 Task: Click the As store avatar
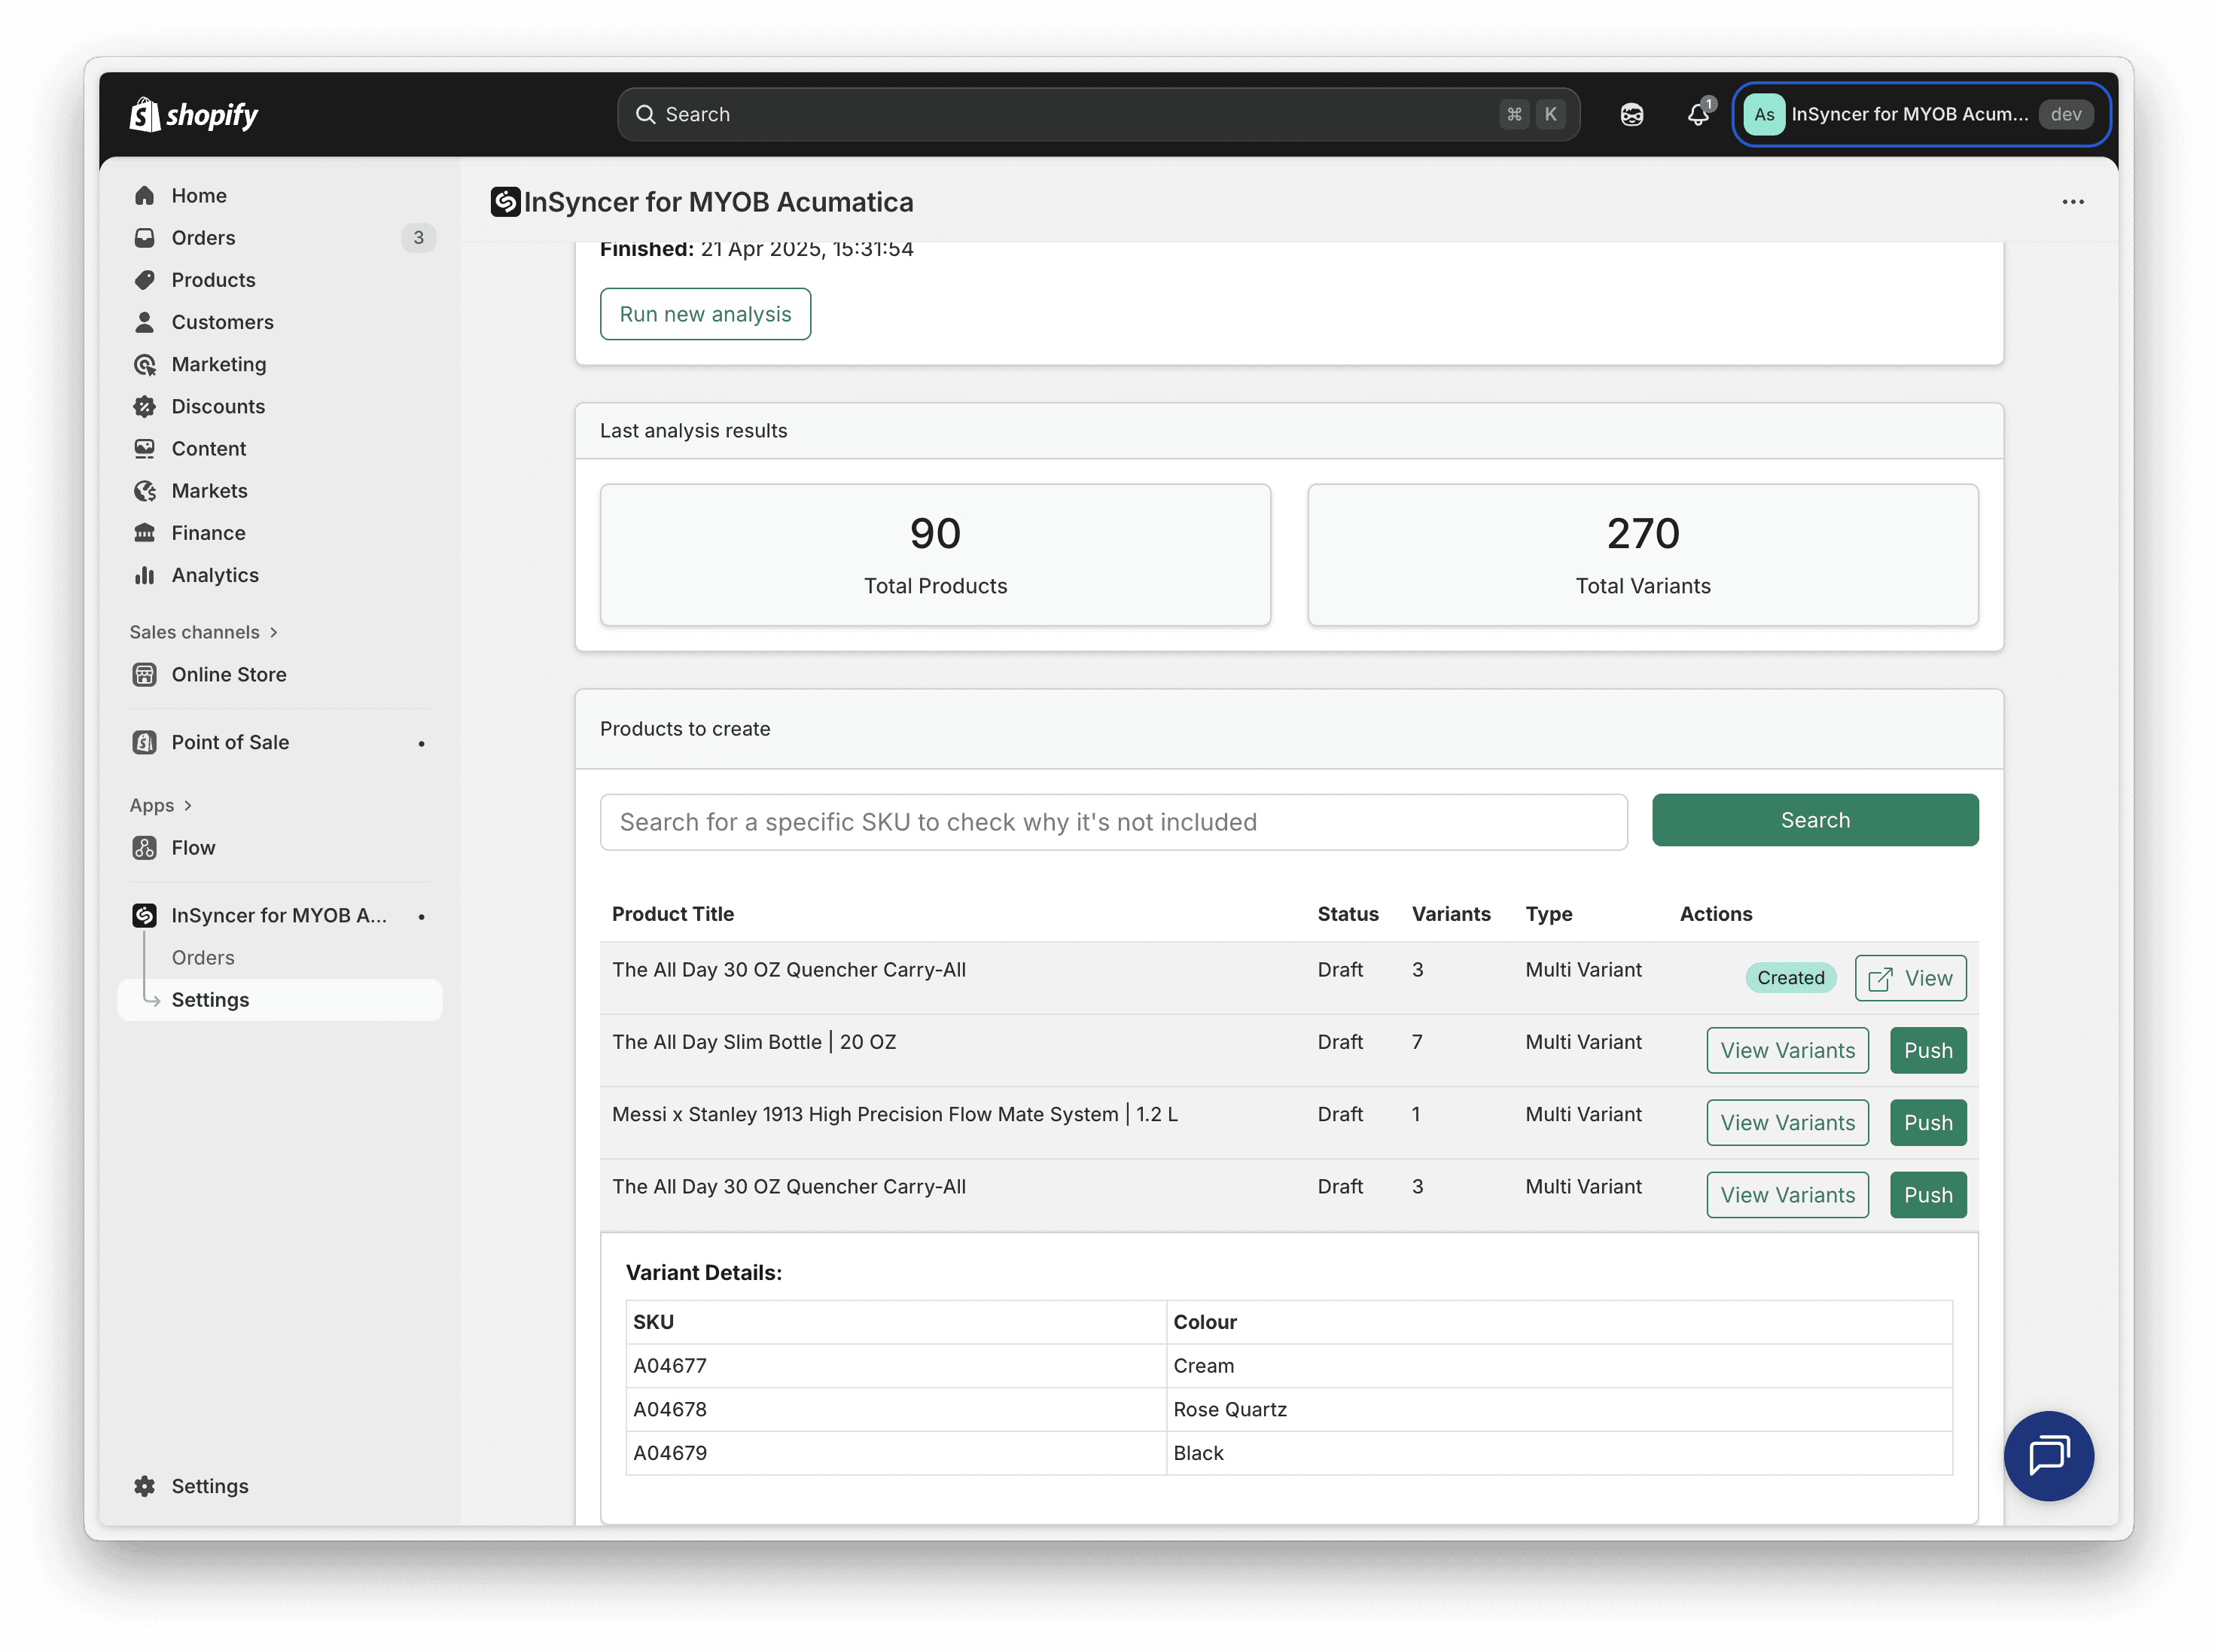click(x=1764, y=115)
